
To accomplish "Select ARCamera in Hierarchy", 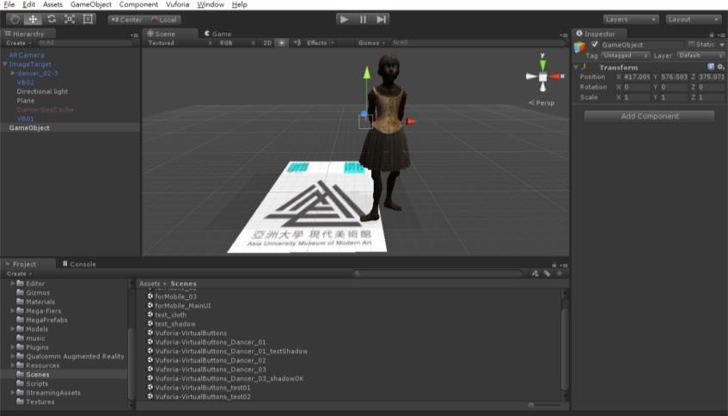I will [27, 55].
